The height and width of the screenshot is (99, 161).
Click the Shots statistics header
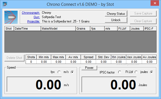coord(31,57)
